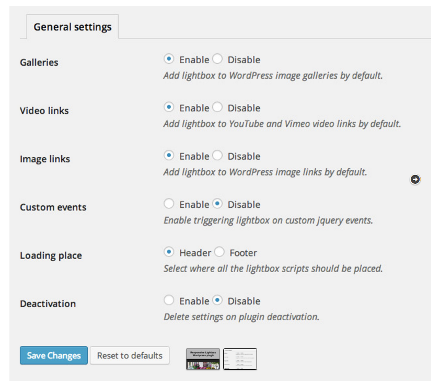Open the General settings tab

(73, 27)
